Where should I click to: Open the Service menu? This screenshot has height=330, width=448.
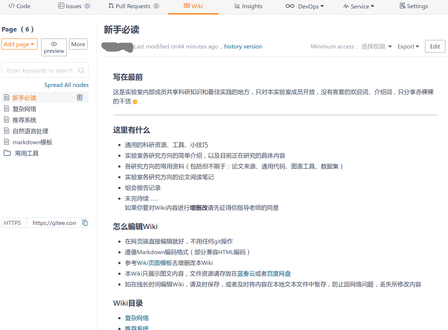(x=358, y=6)
